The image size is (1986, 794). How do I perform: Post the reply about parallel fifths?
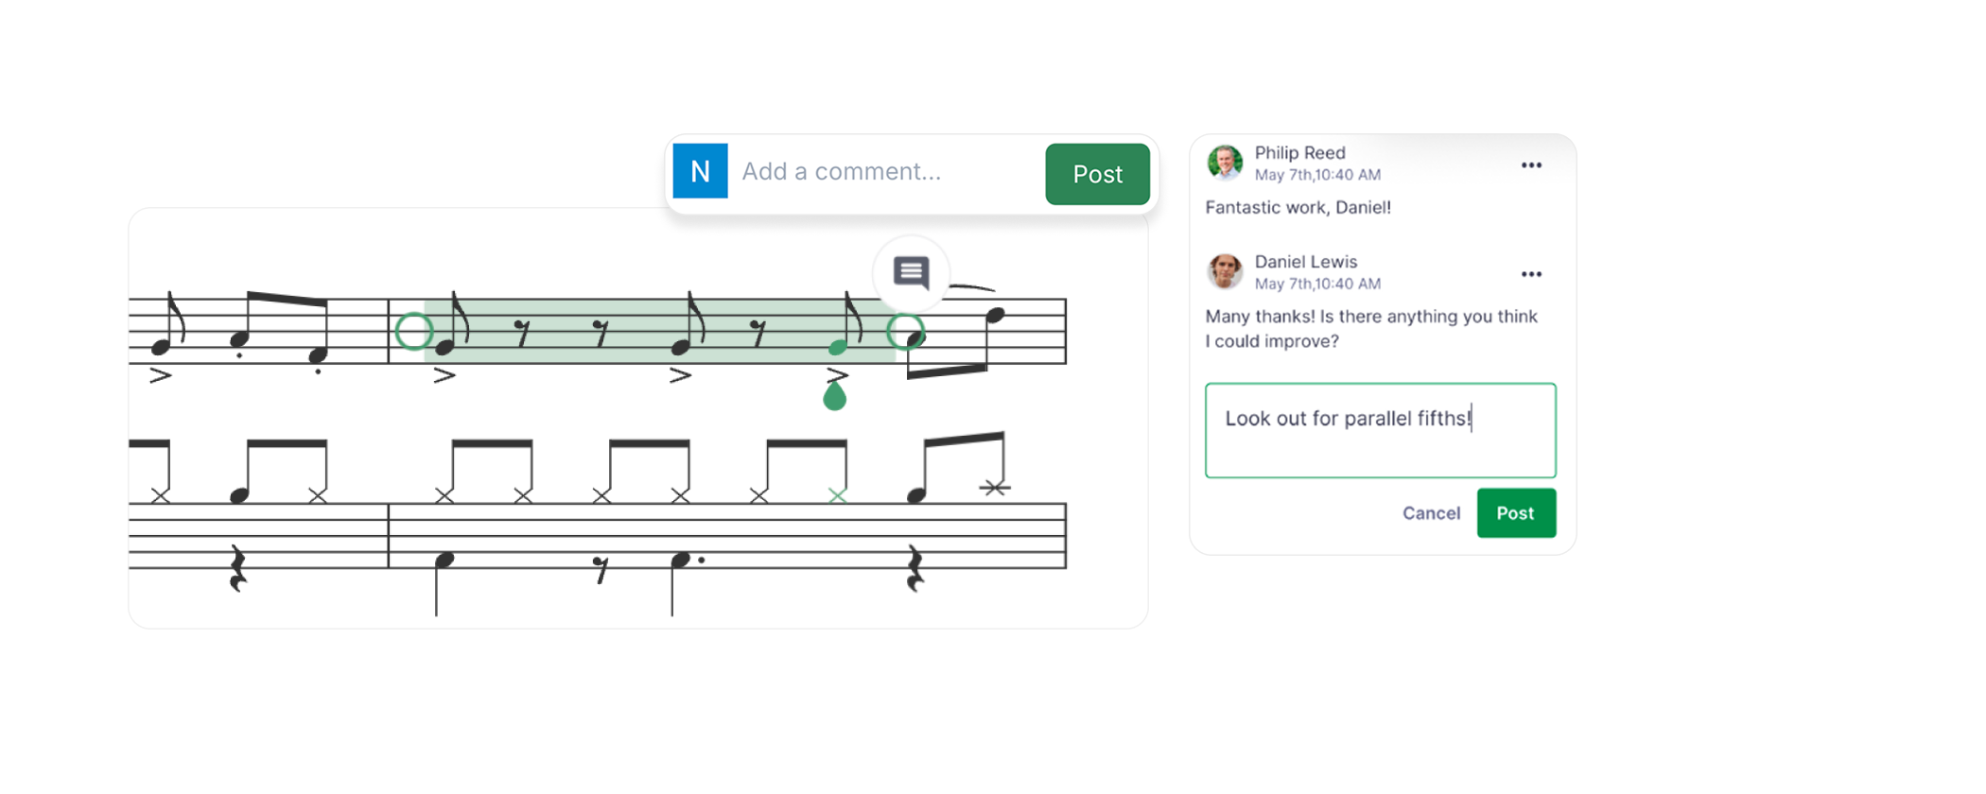coord(1516,513)
